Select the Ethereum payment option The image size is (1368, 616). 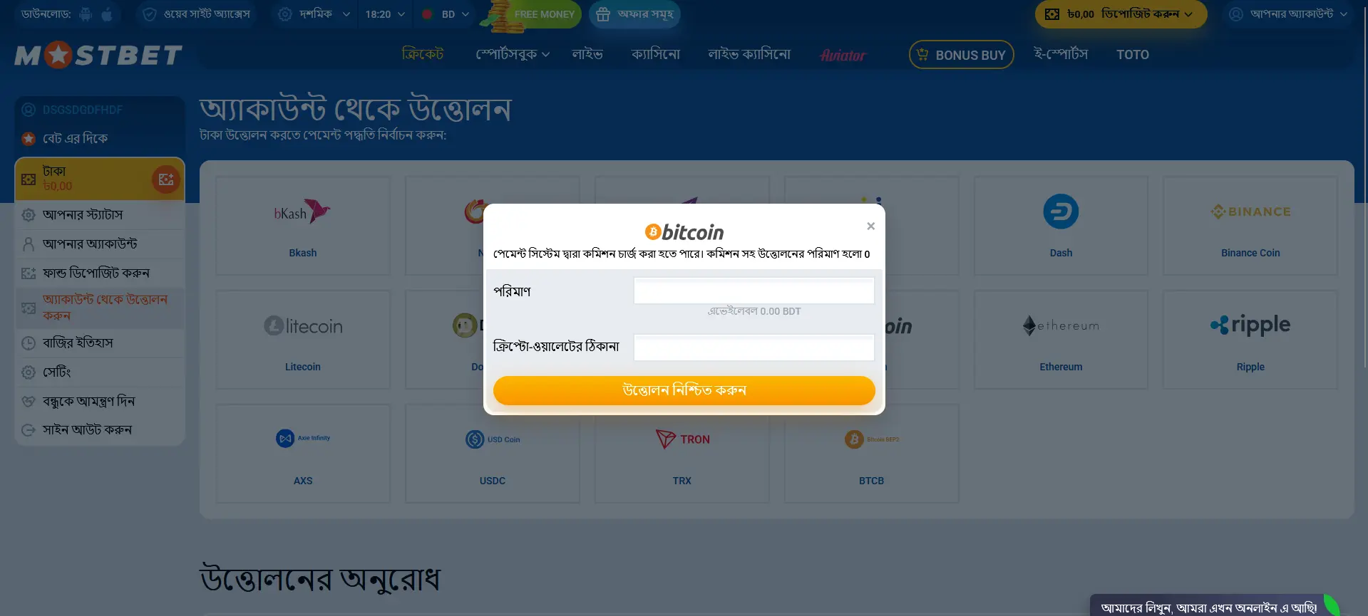coord(1061,340)
